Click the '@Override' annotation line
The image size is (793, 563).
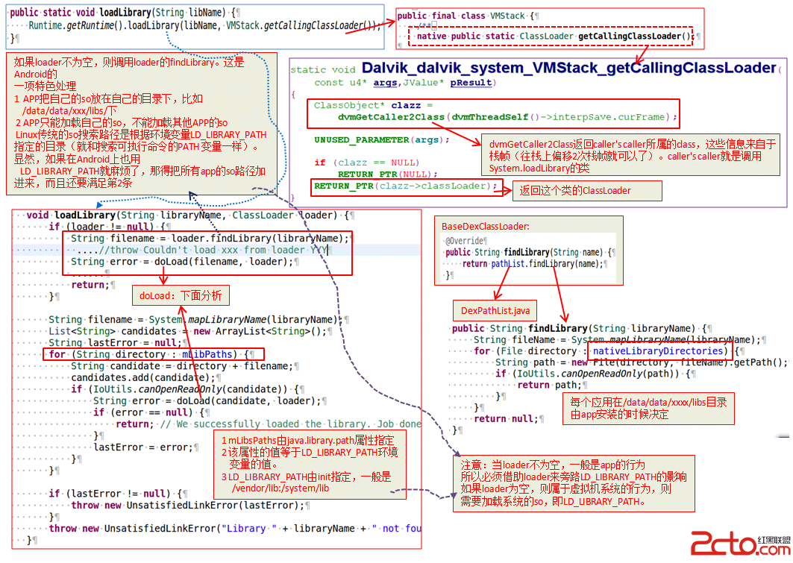466,241
